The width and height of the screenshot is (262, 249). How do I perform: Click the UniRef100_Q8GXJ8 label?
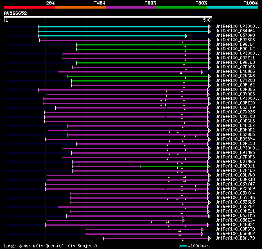235,180
